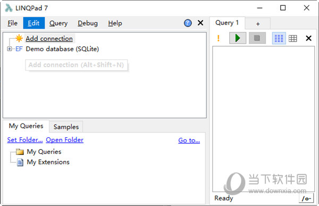Select rich text results view icon
Viewport: 319px width, 206px height.
(279, 38)
